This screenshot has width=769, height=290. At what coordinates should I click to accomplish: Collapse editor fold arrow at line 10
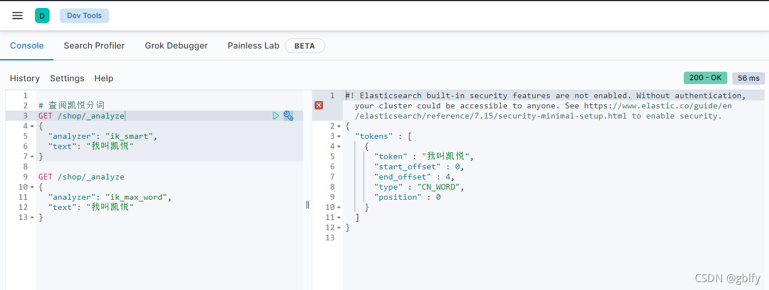click(32, 187)
